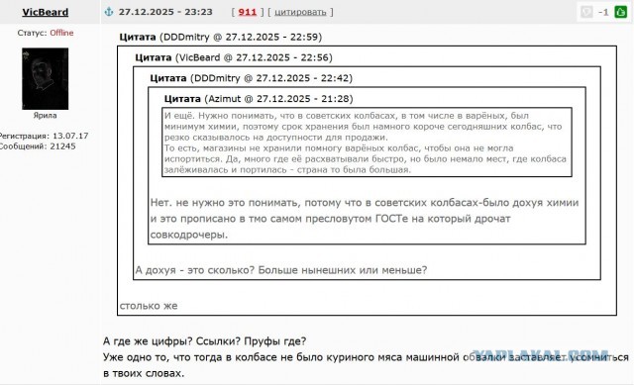The height and width of the screenshot is (385, 634).
Task: Click quote header from DDDmitry at 22:59
Action: 220,37
